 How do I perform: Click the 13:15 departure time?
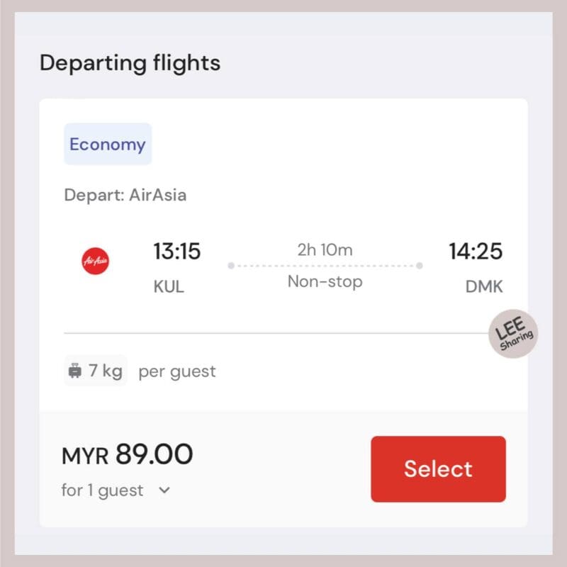[x=176, y=251]
